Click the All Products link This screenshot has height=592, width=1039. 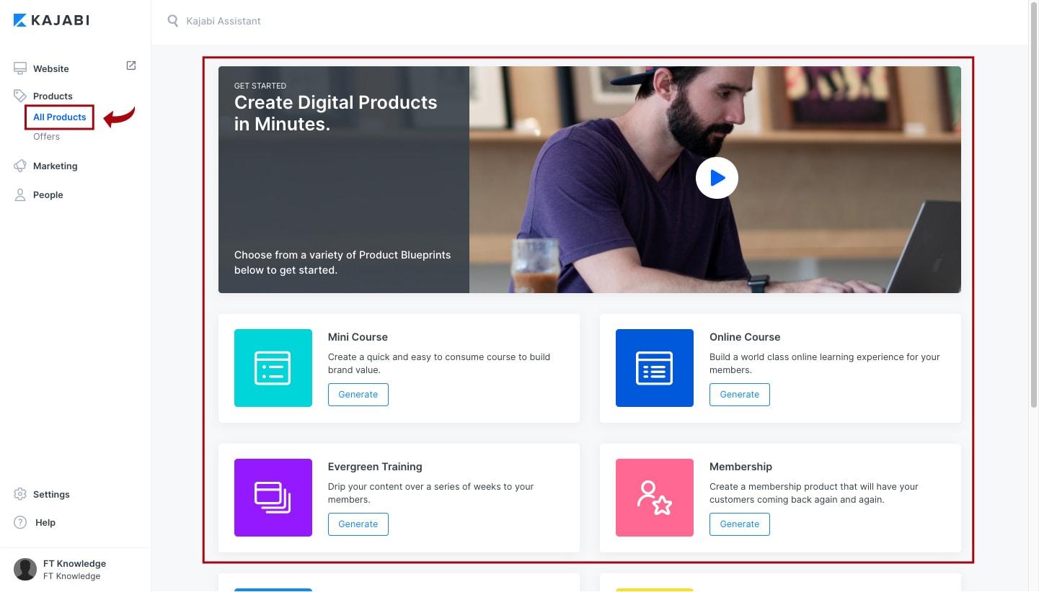[59, 117]
